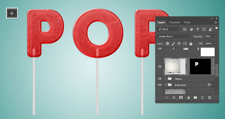Click the levels histogram adjustment icon

(x=186, y=49)
